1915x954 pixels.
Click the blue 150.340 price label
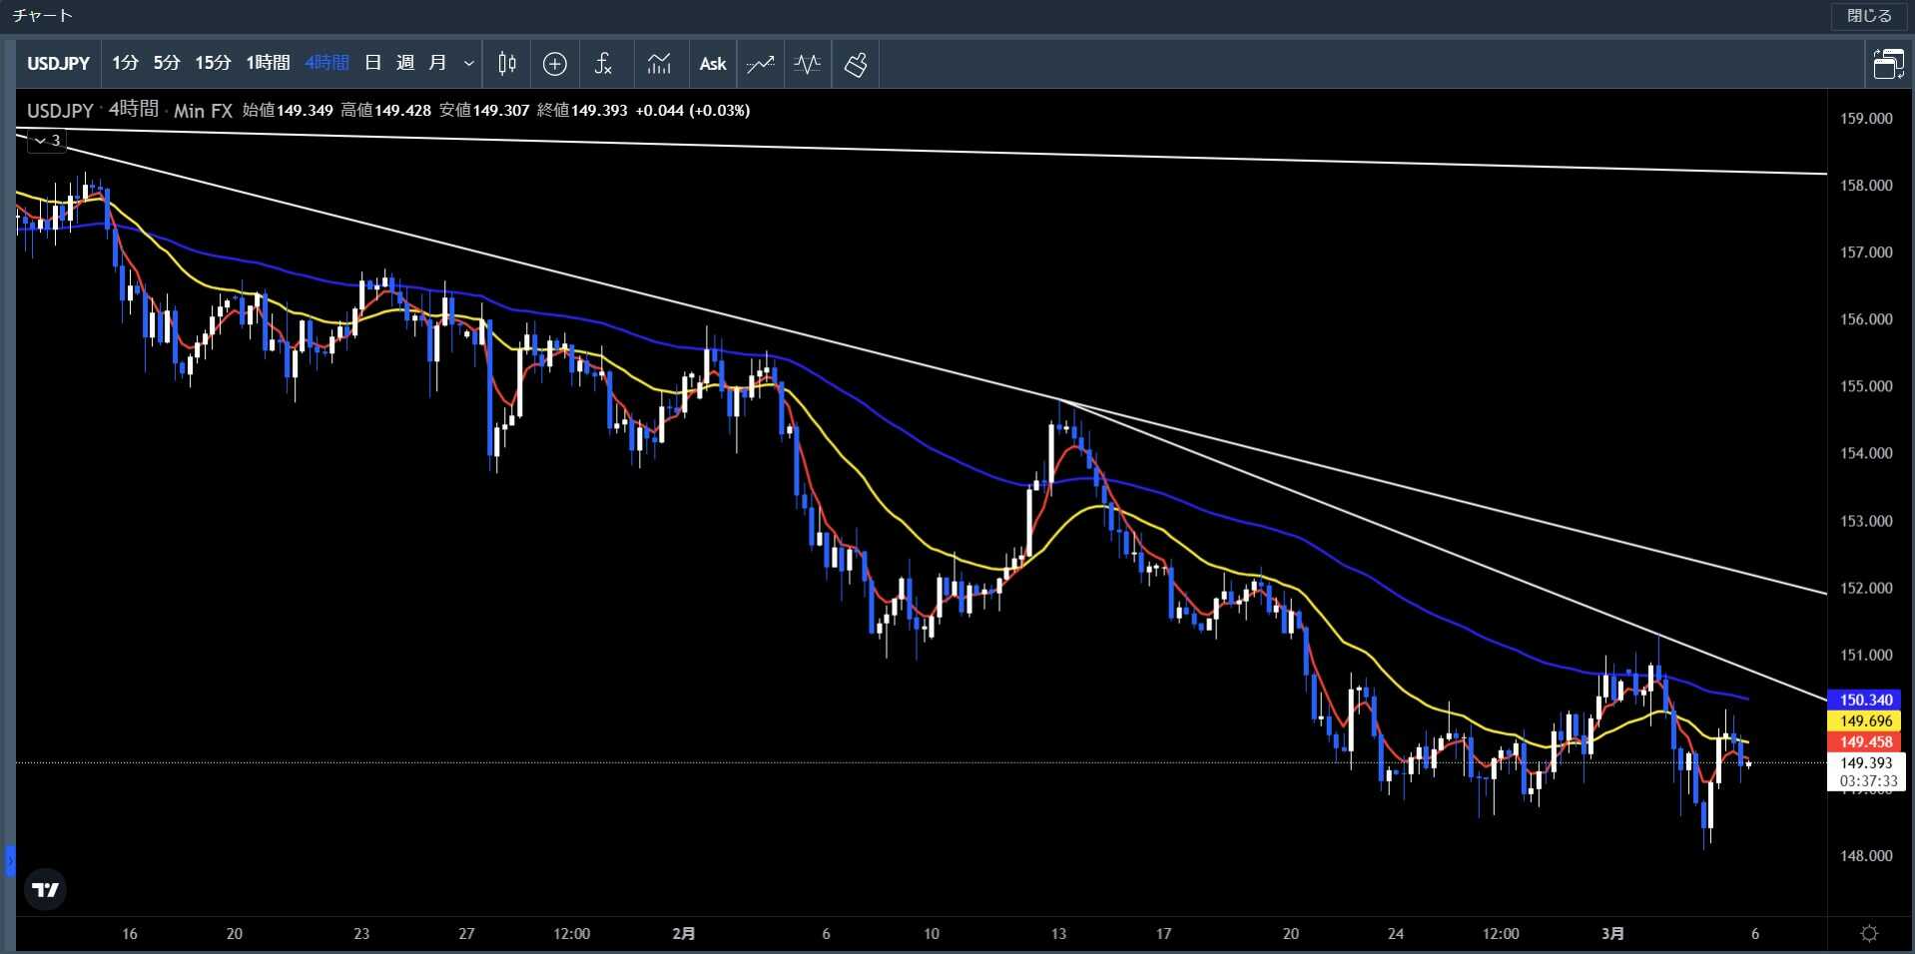point(1866,700)
